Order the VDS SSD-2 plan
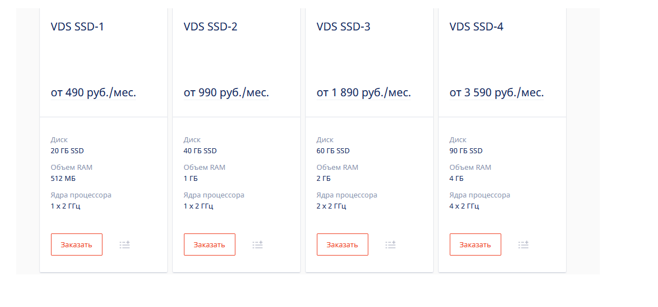Viewport: 658px width, 307px height. pos(209,244)
